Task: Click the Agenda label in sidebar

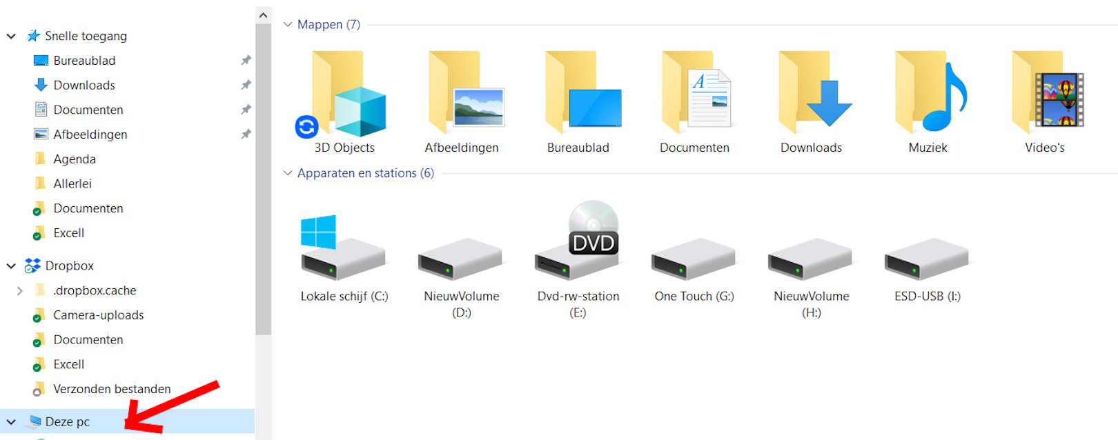Action: tap(75, 159)
